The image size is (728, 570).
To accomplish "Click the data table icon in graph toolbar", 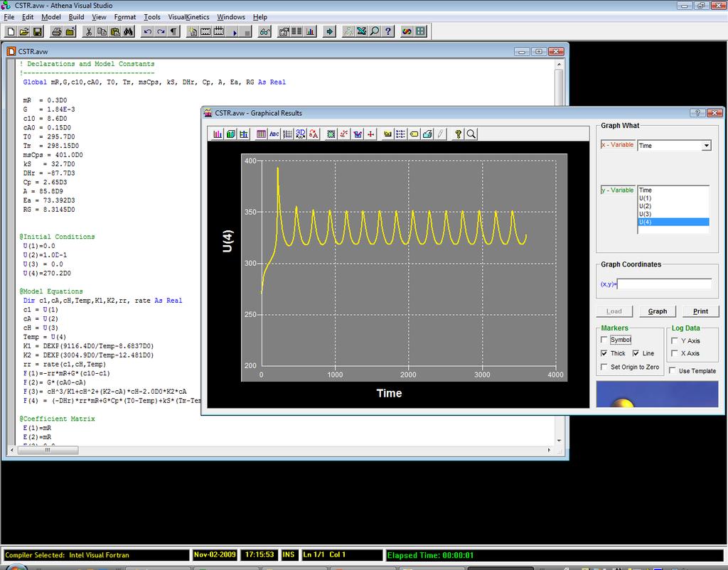I will click(262, 134).
